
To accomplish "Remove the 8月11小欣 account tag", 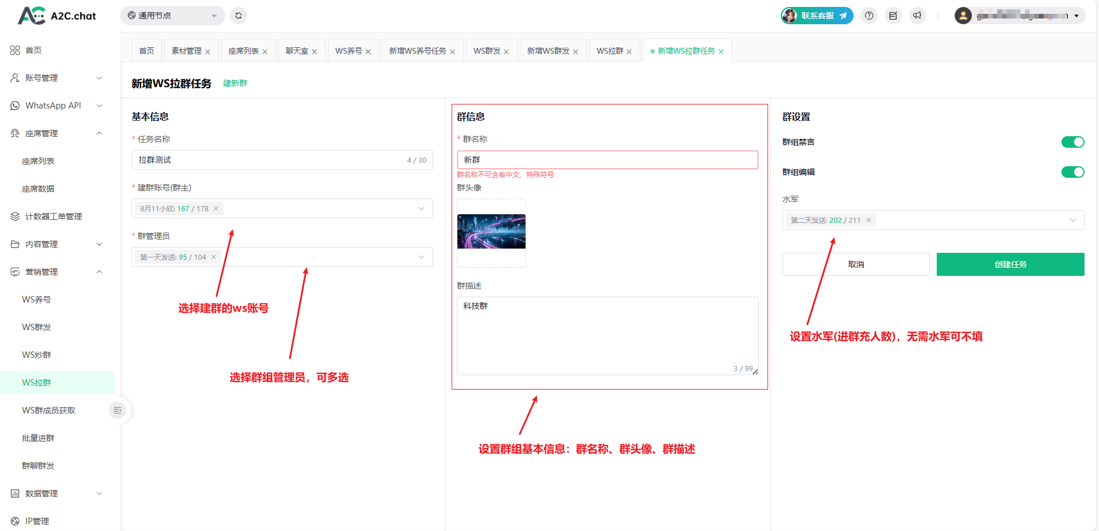I will click(x=216, y=208).
